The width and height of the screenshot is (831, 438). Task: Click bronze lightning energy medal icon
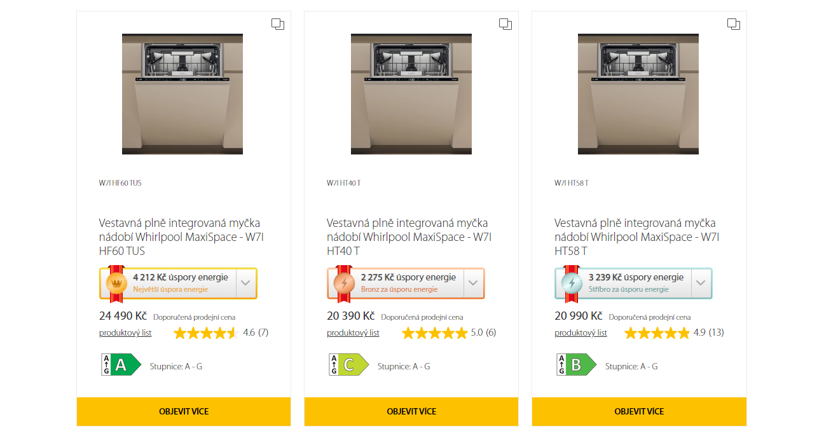[x=344, y=283]
